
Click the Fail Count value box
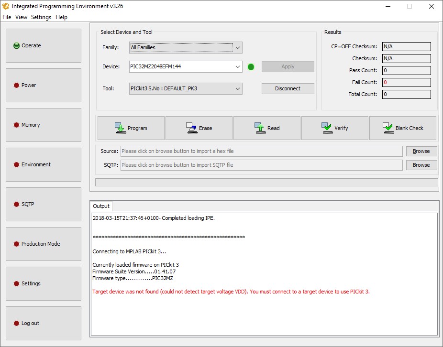tap(406, 82)
